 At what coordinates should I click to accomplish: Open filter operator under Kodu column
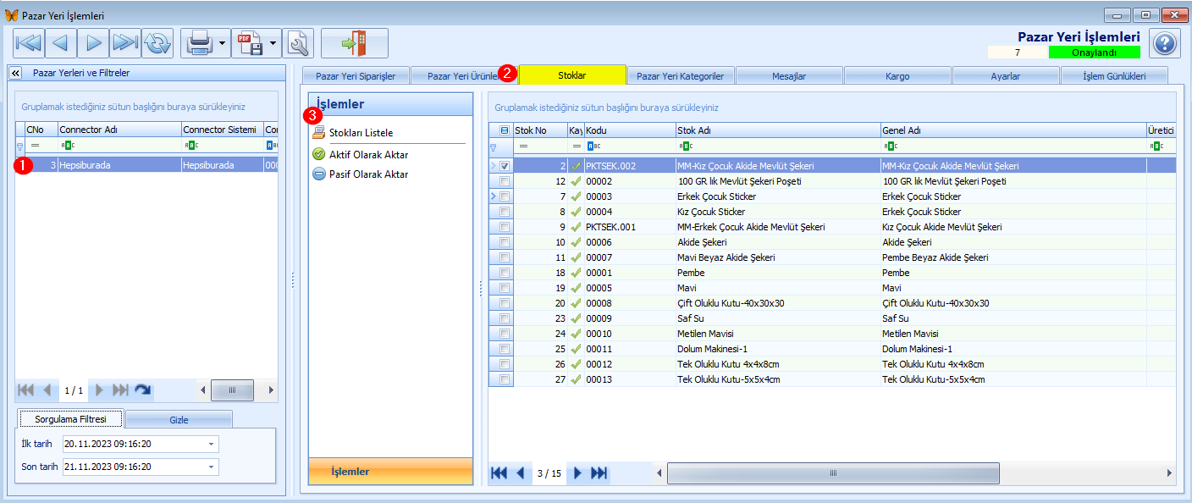click(594, 146)
